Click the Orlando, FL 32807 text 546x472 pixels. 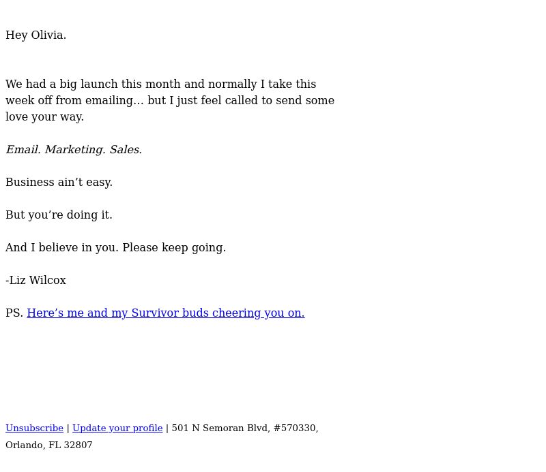pos(49,445)
